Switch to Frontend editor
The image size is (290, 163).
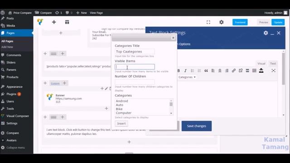240,22
